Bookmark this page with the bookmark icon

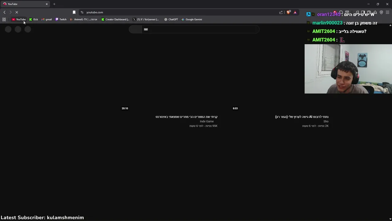click(x=74, y=12)
